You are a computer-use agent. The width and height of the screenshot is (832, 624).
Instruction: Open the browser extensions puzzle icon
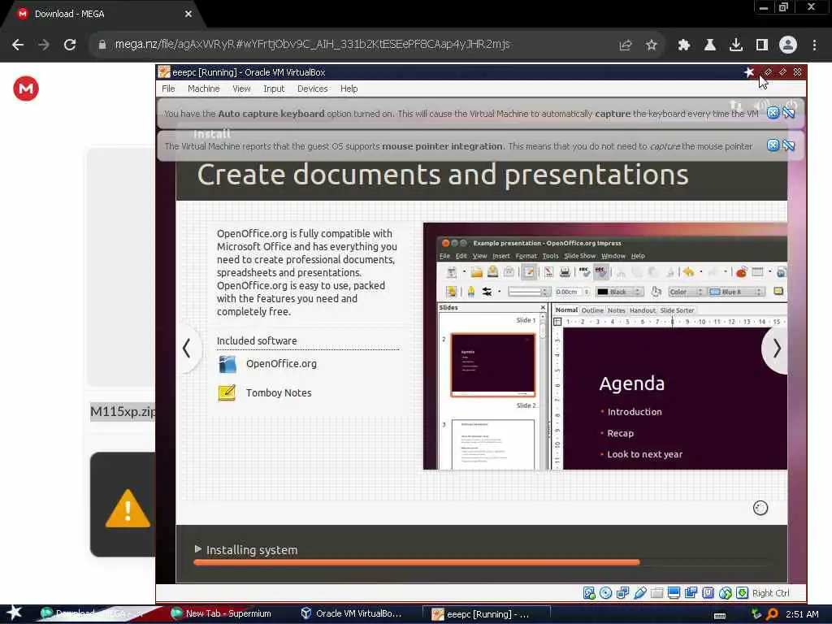684,45
